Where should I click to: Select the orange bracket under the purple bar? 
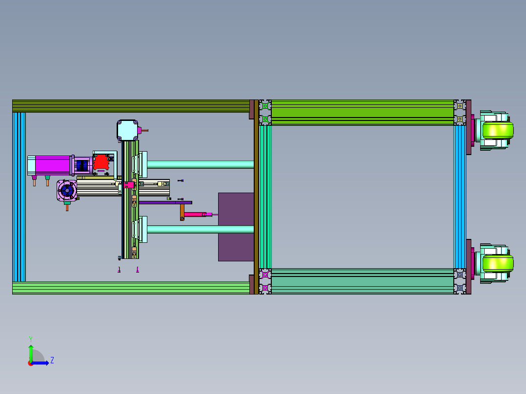(x=182, y=212)
